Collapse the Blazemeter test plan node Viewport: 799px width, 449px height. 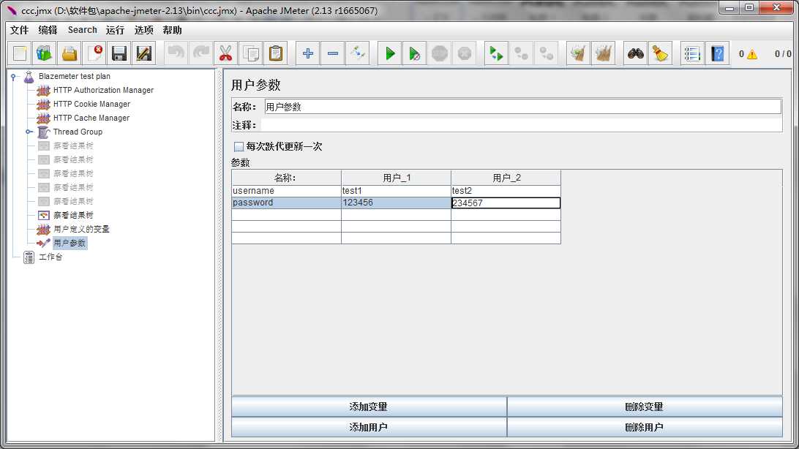tap(14, 76)
